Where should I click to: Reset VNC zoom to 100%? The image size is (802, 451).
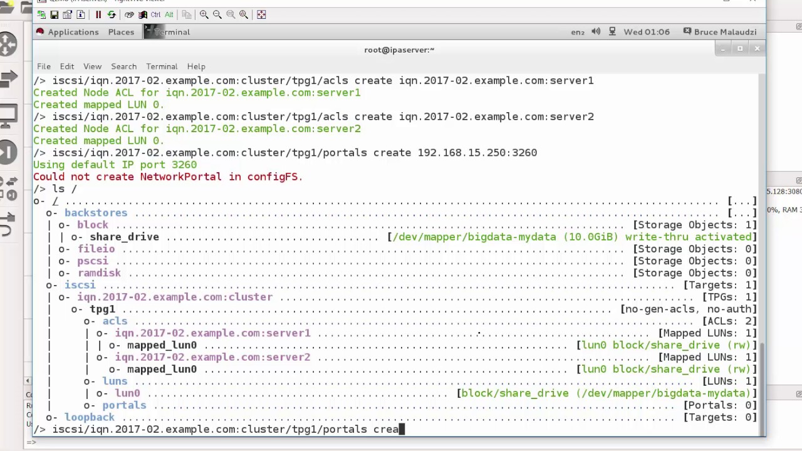pyautogui.click(x=231, y=14)
